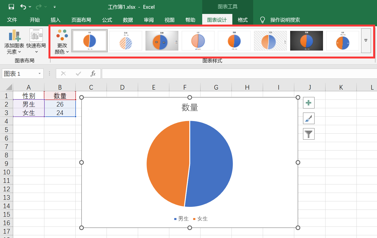Open the Customize Quick Access Toolbar dropdown
Image resolution: width=377 pixels, height=238 pixels.
click(x=55, y=7)
